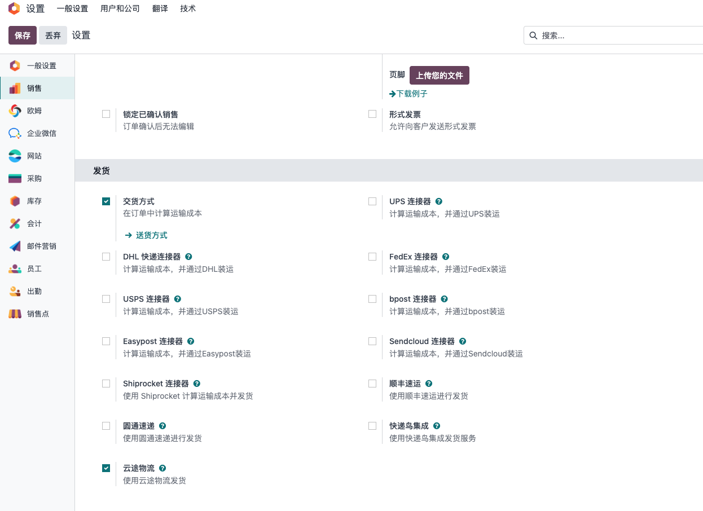Show help for 快递鸟集成
The width and height of the screenshot is (703, 511).
pos(437,426)
